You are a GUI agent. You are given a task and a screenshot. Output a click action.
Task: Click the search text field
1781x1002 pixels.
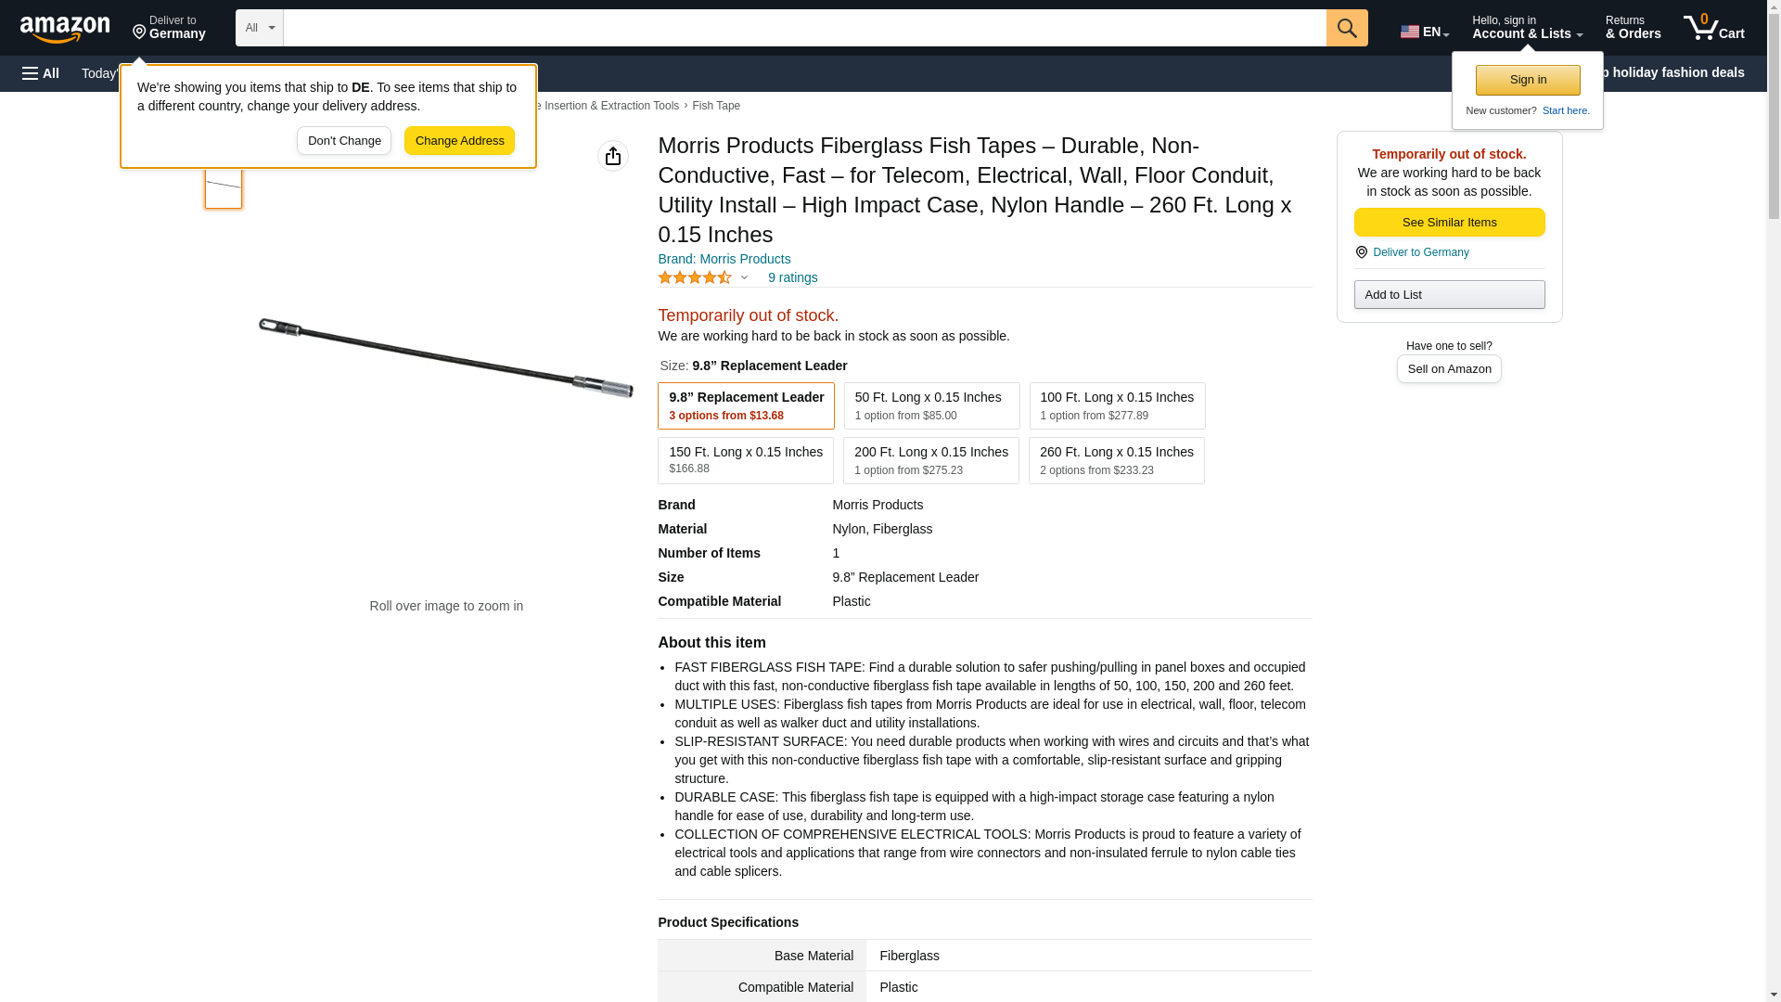click(x=803, y=28)
